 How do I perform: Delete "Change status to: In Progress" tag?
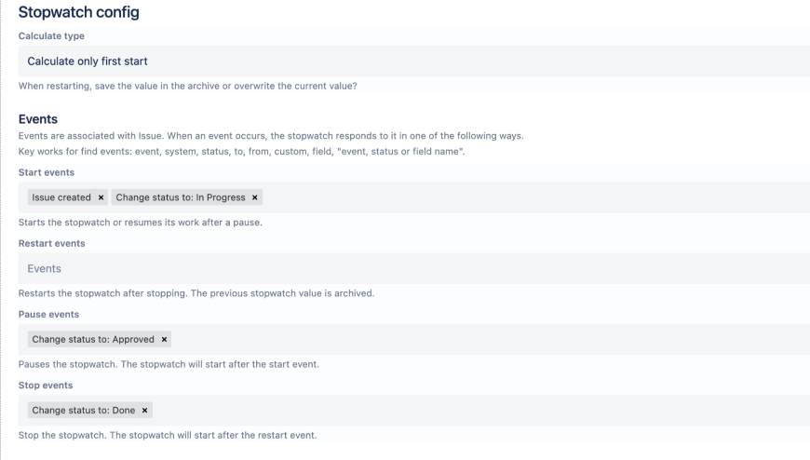(255, 197)
